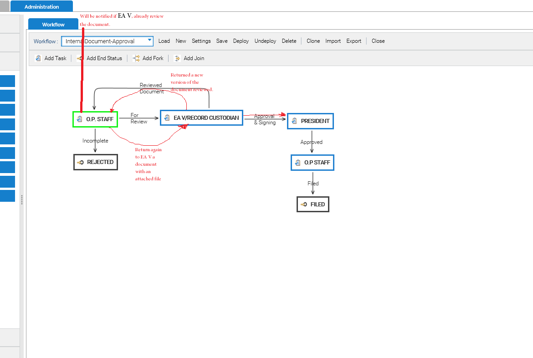This screenshot has width=533, height=358.
Task: Click end-status icon in FILED node
Action: point(303,205)
